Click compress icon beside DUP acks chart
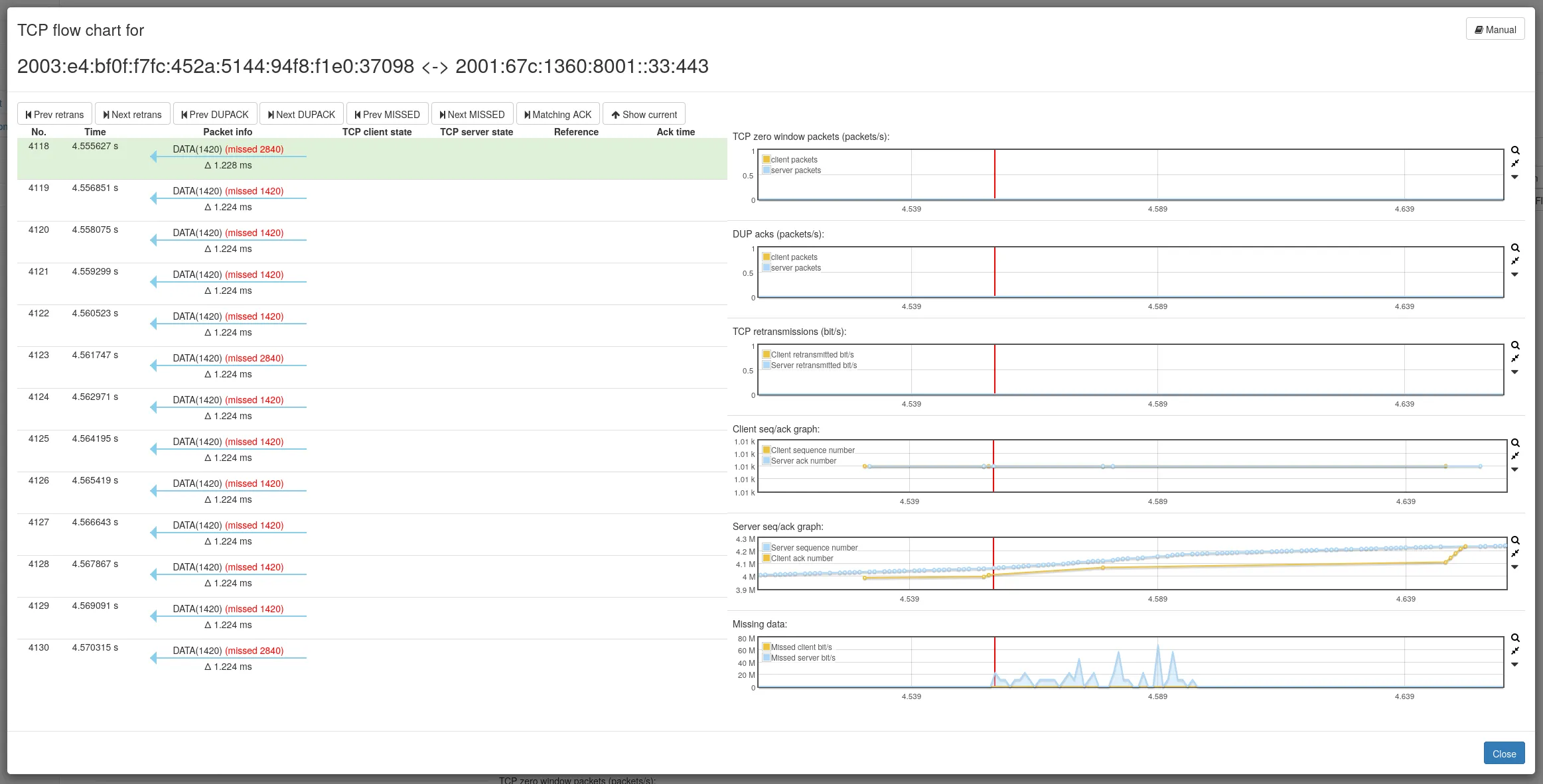 point(1515,261)
